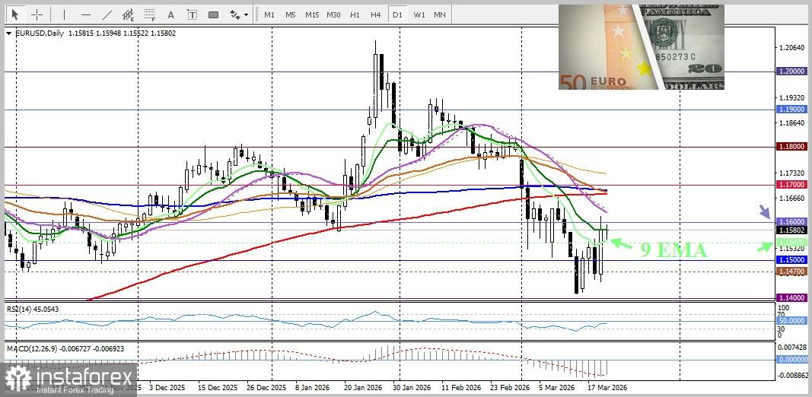Click the euro-dollar banknote thumbnail
Screen dimensions: 812x397
(x=641, y=47)
